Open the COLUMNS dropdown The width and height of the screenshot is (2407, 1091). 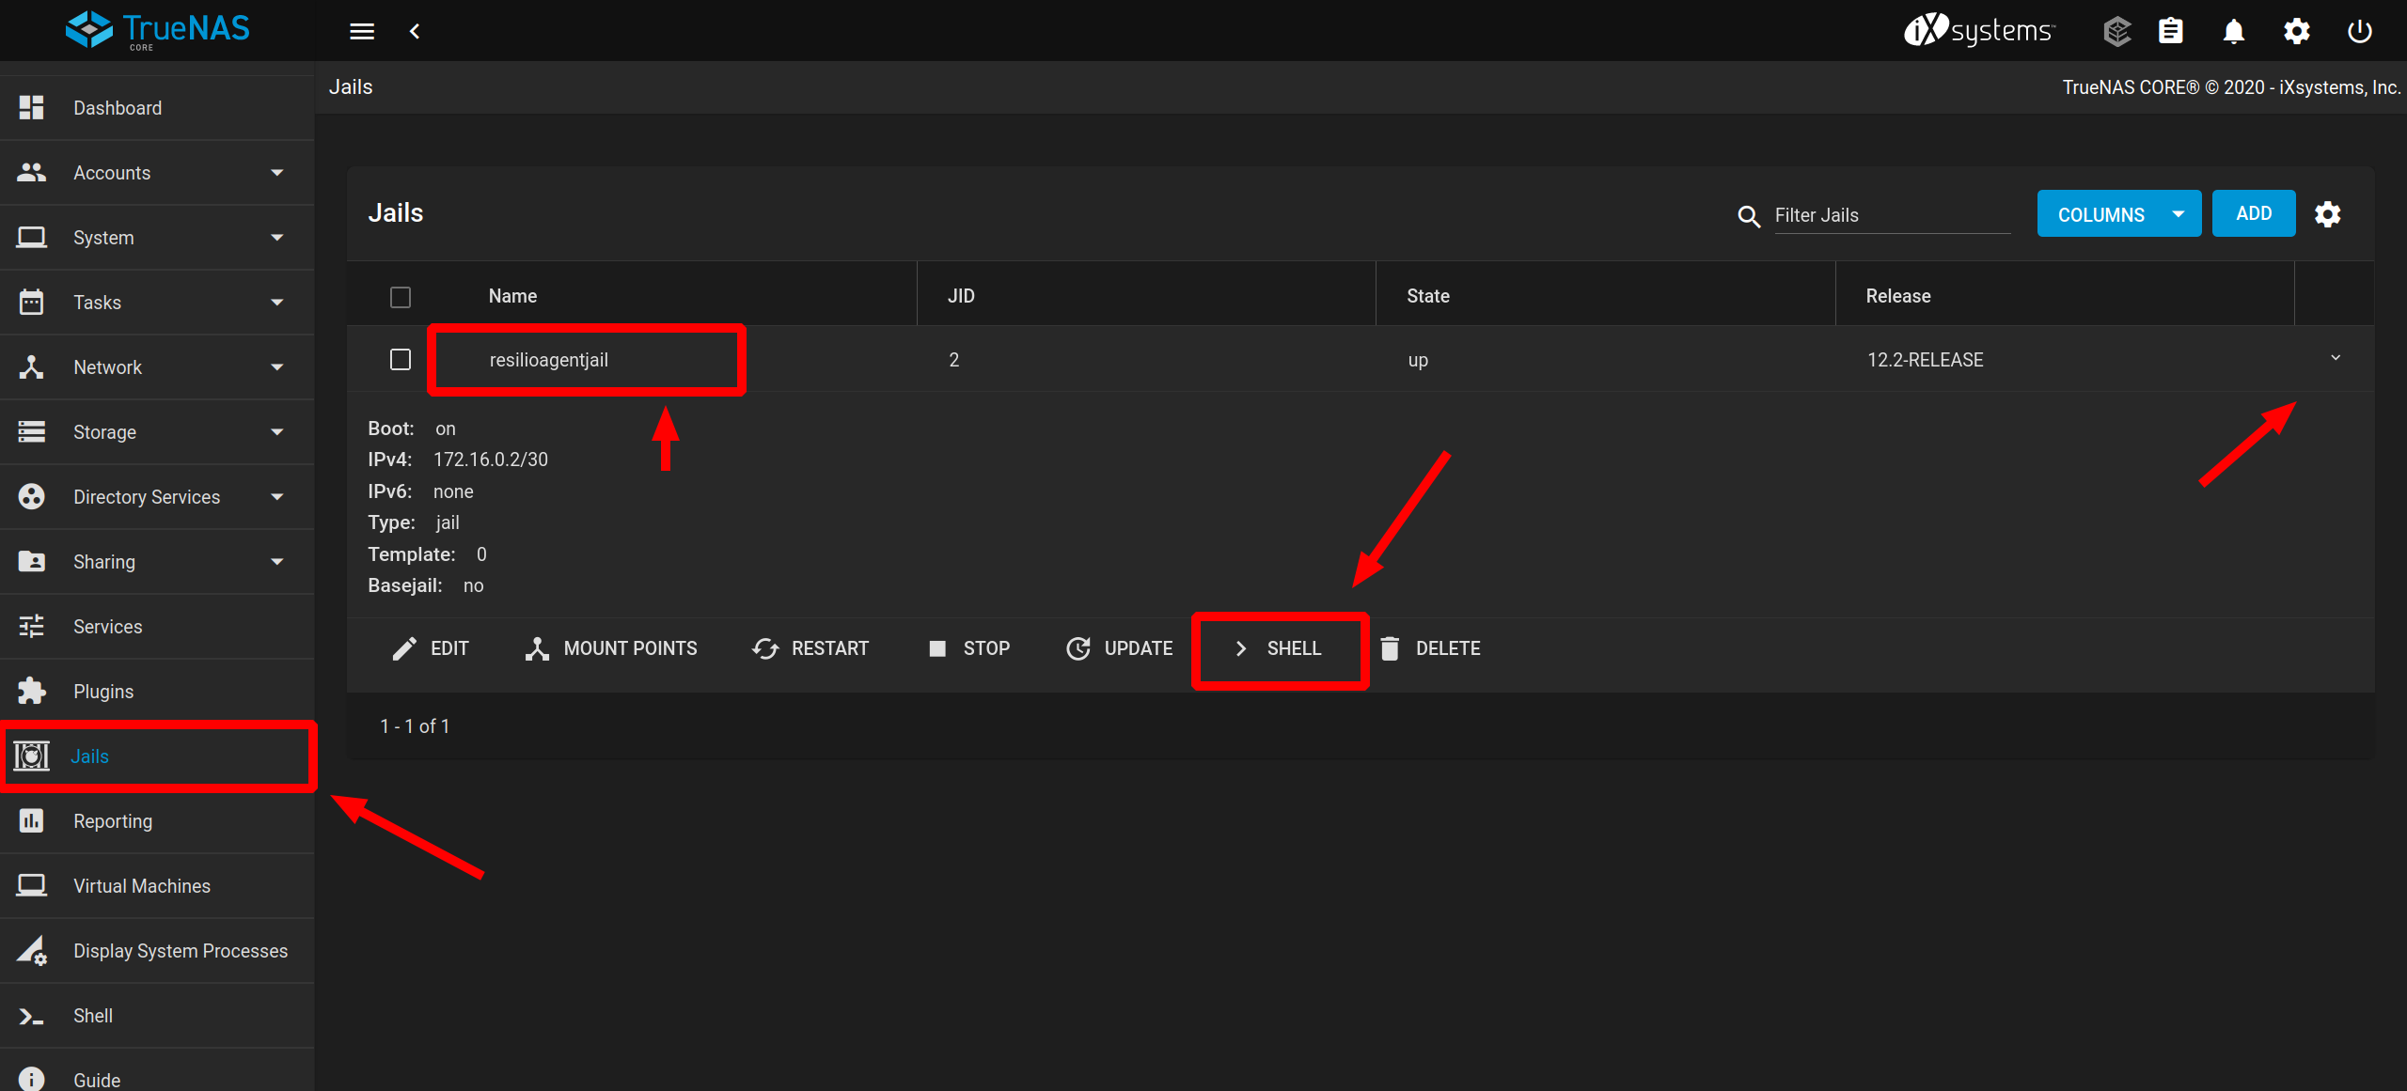click(x=2118, y=214)
